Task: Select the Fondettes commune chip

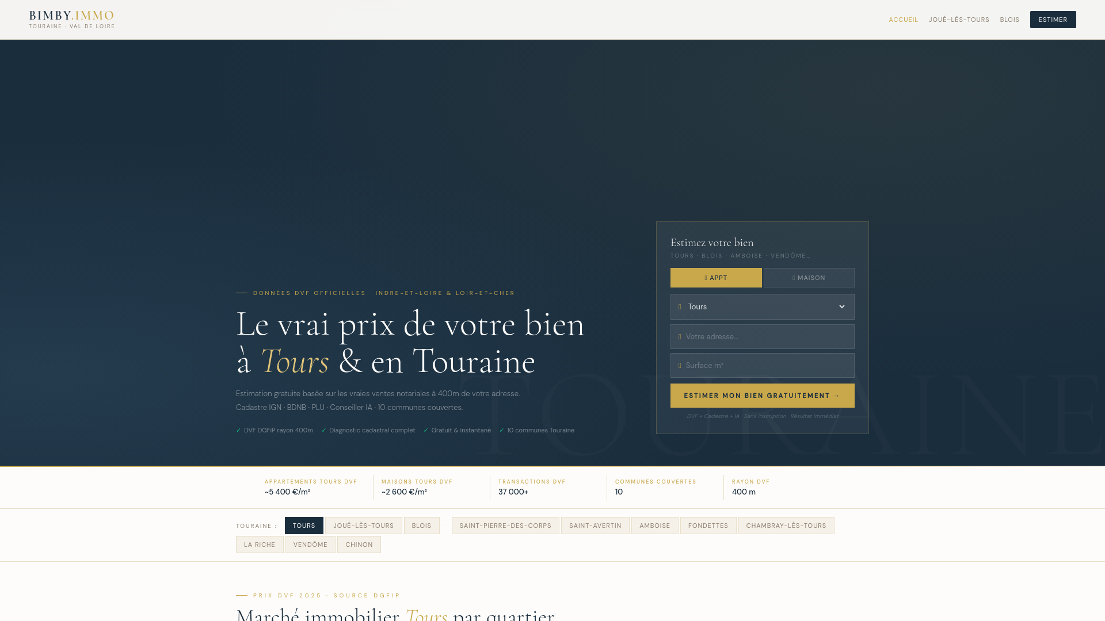Action: click(708, 526)
